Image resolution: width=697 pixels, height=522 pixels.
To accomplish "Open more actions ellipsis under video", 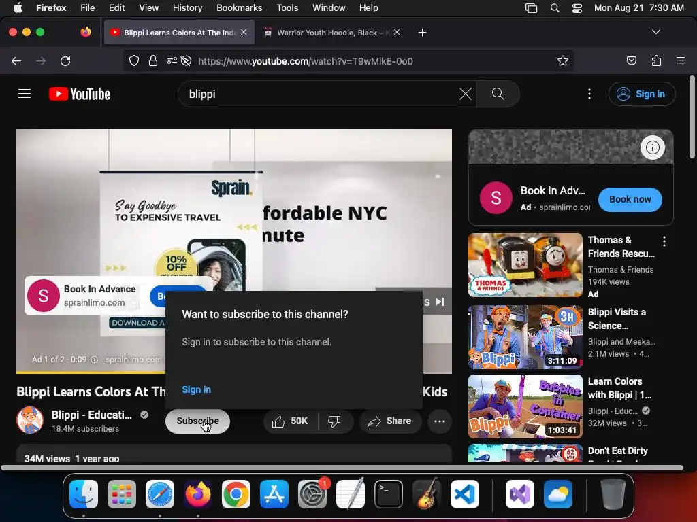I will coord(440,421).
